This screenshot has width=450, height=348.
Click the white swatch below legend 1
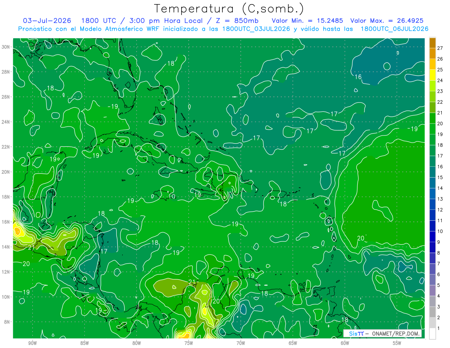pyautogui.click(x=432, y=334)
